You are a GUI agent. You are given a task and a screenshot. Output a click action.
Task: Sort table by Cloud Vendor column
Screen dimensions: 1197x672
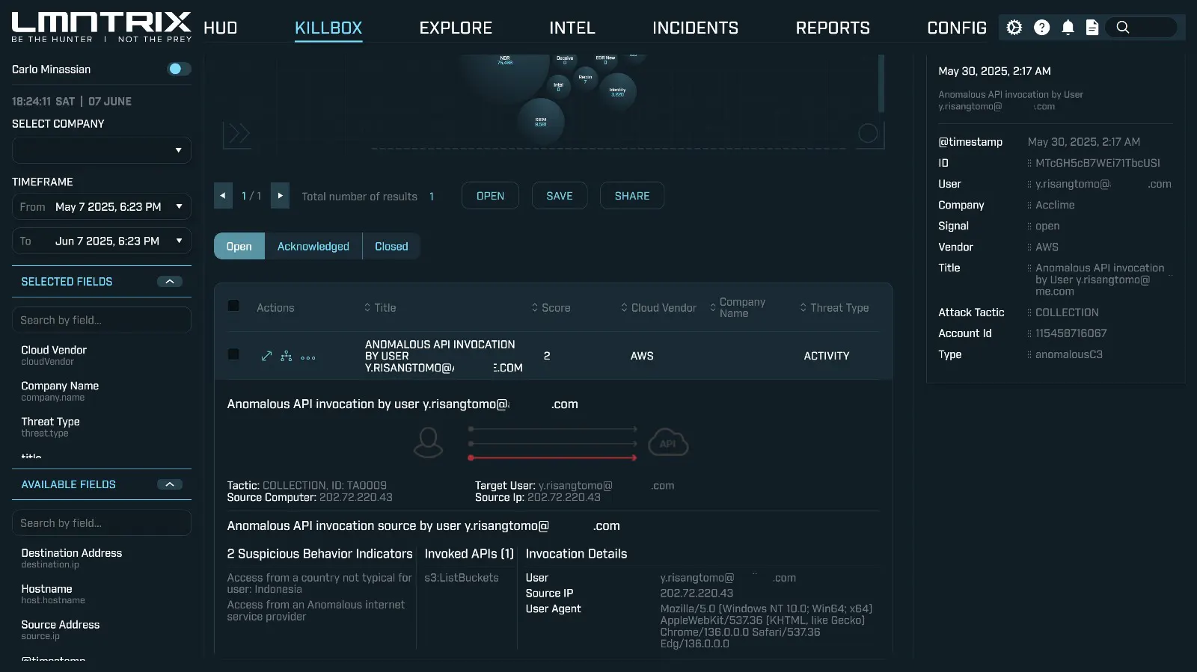pyautogui.click(x=658, y=308)
